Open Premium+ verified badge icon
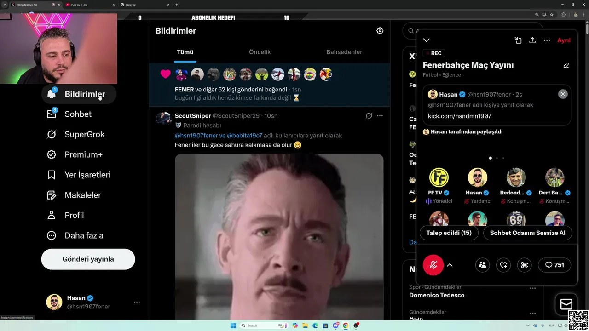589x331 pixels. click(x=52, y=154)
